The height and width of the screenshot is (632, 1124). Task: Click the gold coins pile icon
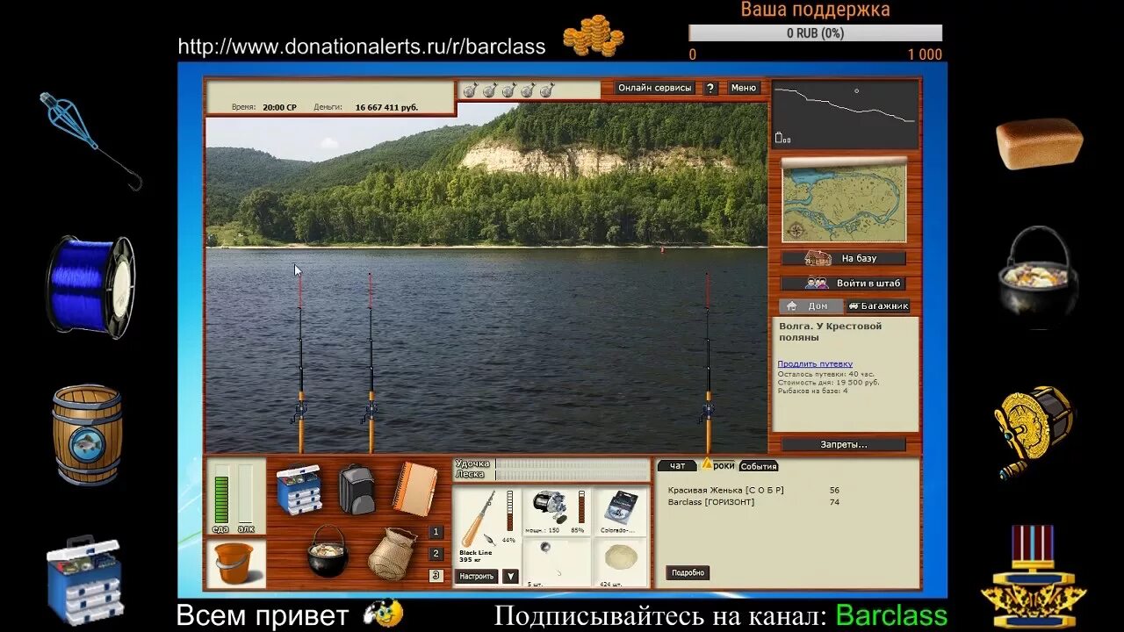point(593,37)
